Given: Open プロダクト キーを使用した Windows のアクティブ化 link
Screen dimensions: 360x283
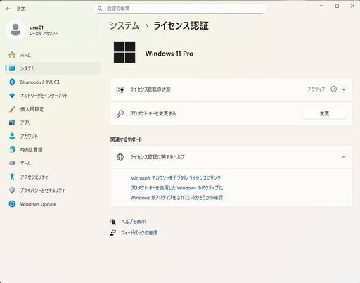Looking at the screenshot, I should pos(176,188).
